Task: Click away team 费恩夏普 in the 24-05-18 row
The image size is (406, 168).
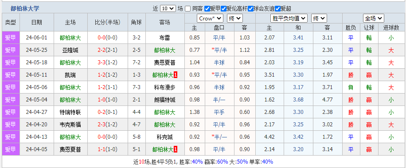Action: 165,63
